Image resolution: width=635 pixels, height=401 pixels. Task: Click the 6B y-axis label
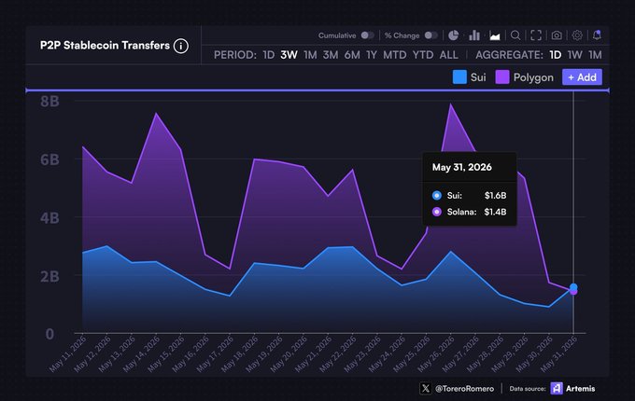point(49,159)
